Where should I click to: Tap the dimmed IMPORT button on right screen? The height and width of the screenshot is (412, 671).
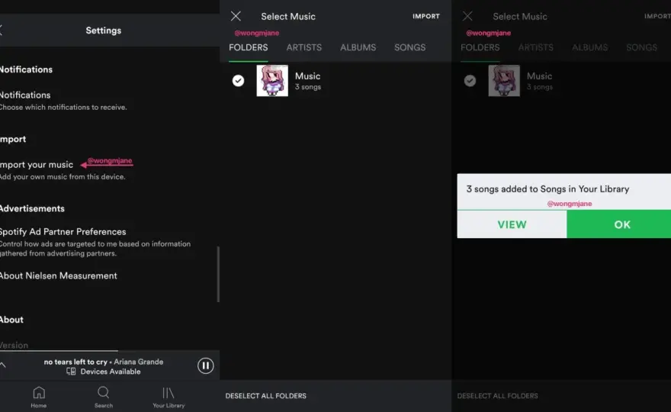click(657, 16)
